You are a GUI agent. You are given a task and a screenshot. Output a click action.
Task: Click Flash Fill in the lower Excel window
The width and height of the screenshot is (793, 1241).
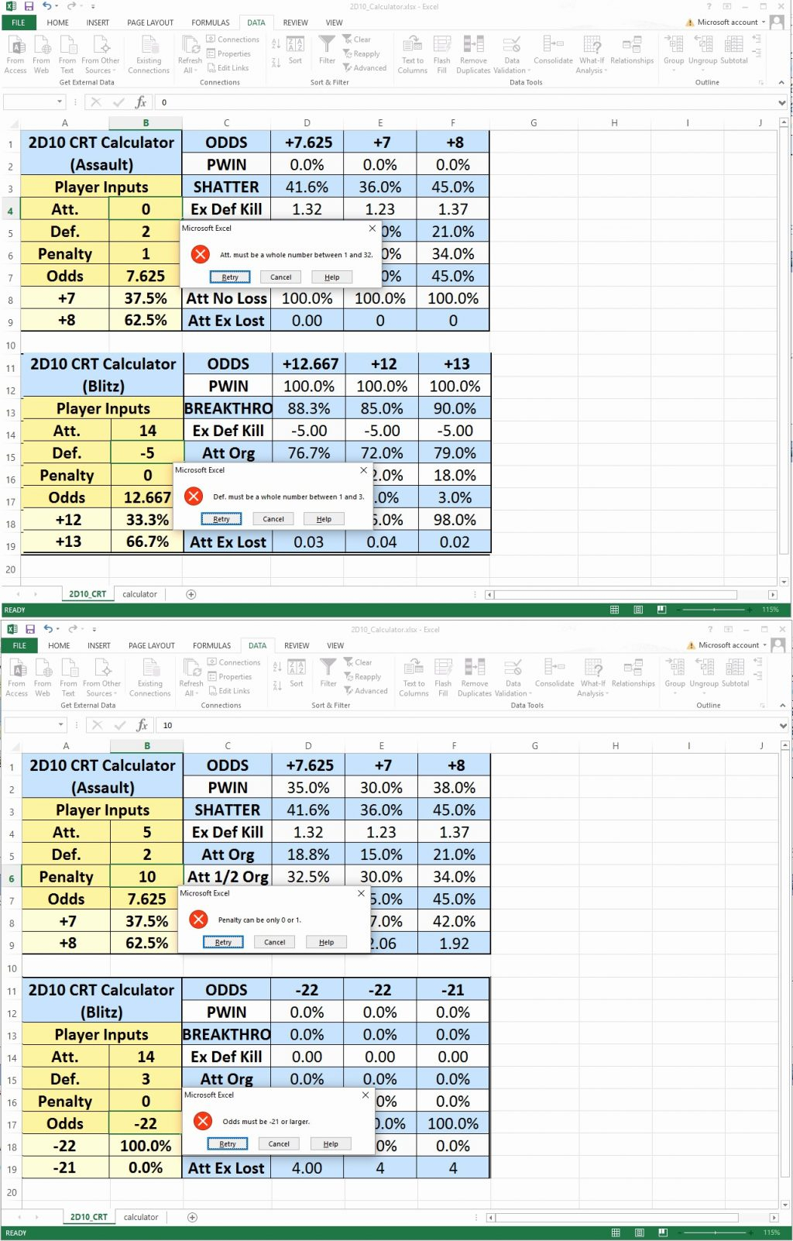(x=443, y=677)
